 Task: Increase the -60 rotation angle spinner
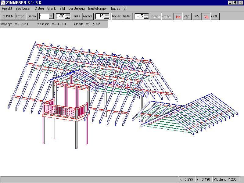tap(68, 15)
